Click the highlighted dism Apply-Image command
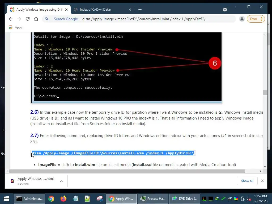The width and height of the screenshot is (272, 204). pyautogui.click(x=113, y=153)
